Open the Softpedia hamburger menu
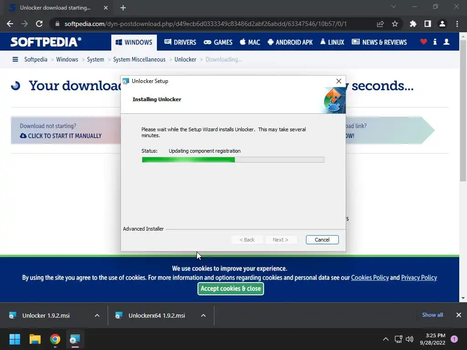The image size is (467, 350). pos(15,59)
